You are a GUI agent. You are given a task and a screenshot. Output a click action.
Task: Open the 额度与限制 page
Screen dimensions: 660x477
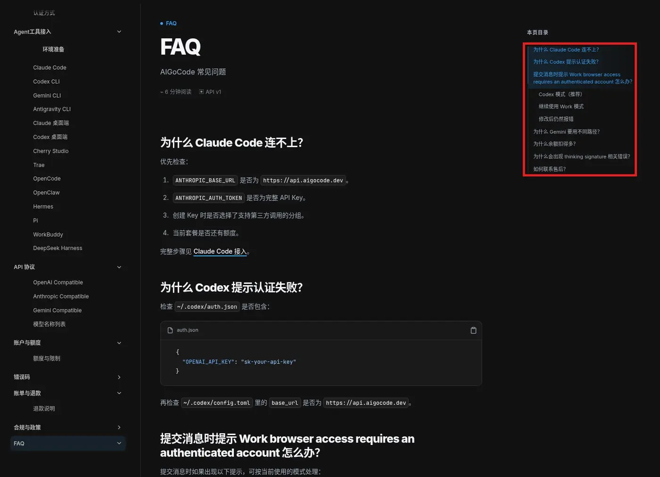point(47,359)
